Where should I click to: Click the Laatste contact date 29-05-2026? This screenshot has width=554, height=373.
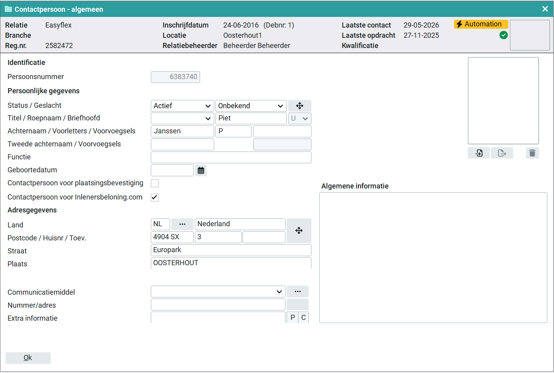[x=421, y=25]
